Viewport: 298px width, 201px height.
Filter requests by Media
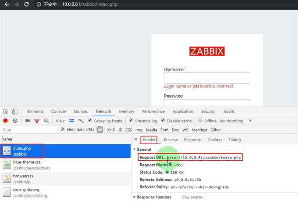[152, 130]
